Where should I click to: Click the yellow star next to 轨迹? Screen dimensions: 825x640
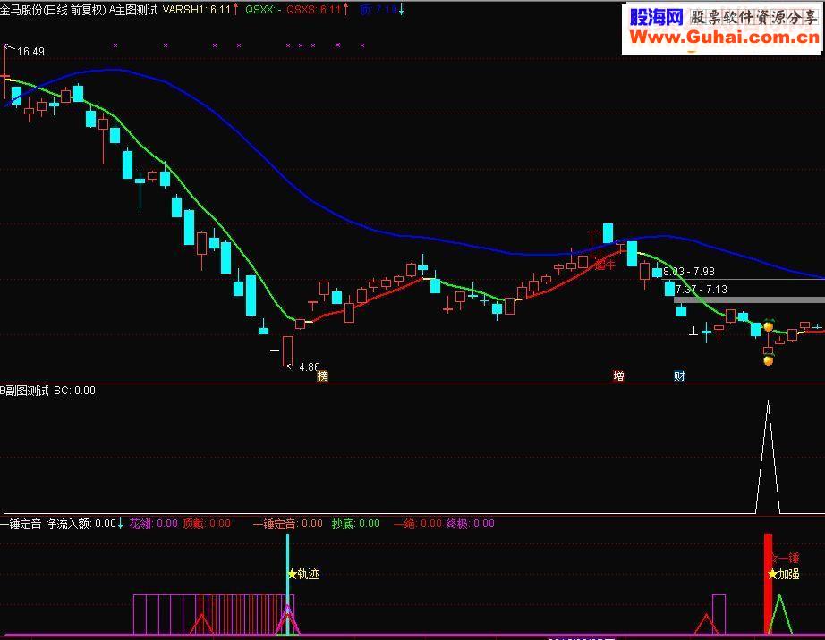pyautogui.click(x=292, y=574)
